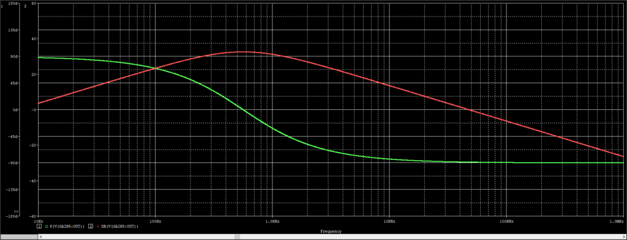This screenshot has width=627, height=240.
Task: Click the Frequency x-axis title
Action: tap(331, 231)
